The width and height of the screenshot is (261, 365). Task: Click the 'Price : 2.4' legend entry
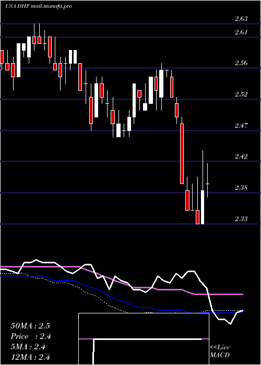click(31, 336)
